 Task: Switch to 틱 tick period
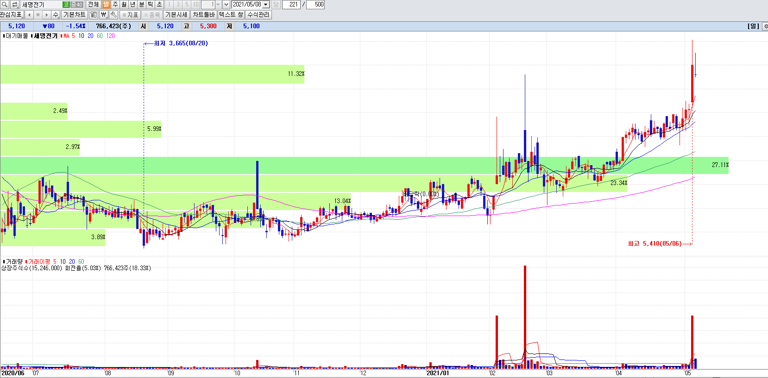(x=151, y=5)
